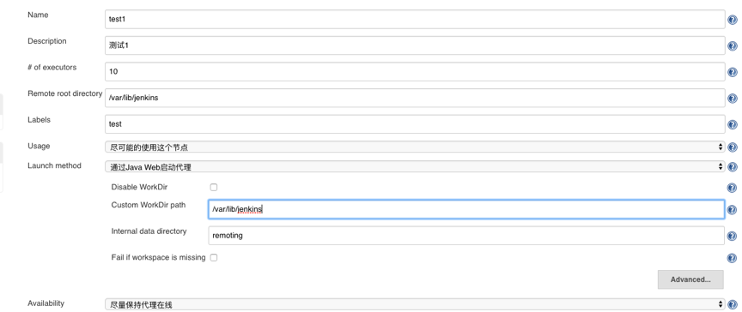Expand the Launch method dropdown
Screen dimensions: 742x312
point(415,166)
